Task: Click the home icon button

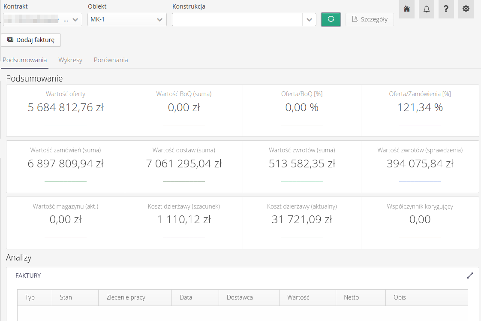Action: click(x=406, y=9)
